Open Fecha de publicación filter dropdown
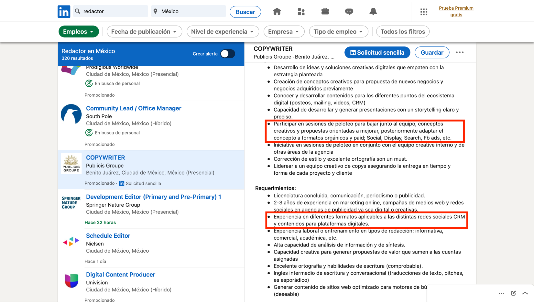This screenshot has height=302, width=534. [144, 31]
